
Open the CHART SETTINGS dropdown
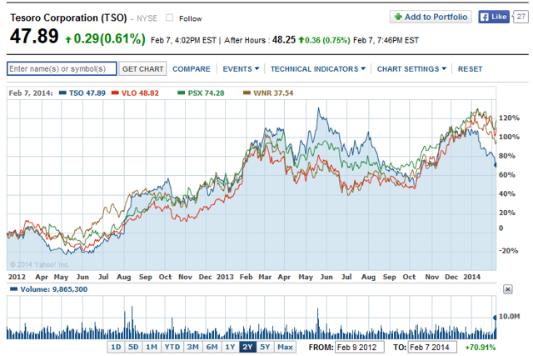coord(411,69)
